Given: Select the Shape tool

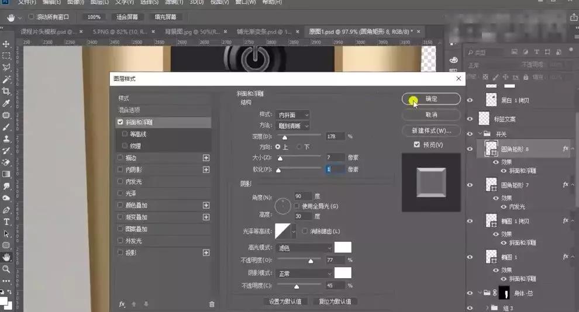Looking at the screenshot, I should tap(6, 245).
